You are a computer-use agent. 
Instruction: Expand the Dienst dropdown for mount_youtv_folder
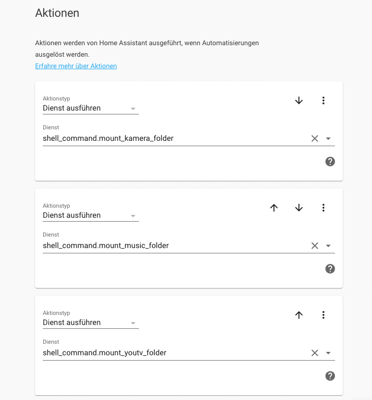[x=329, y=352]
